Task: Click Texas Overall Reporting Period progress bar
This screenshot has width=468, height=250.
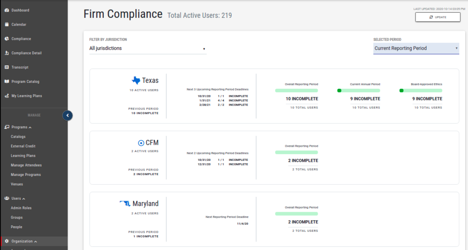Action: (x=296, y=90)
